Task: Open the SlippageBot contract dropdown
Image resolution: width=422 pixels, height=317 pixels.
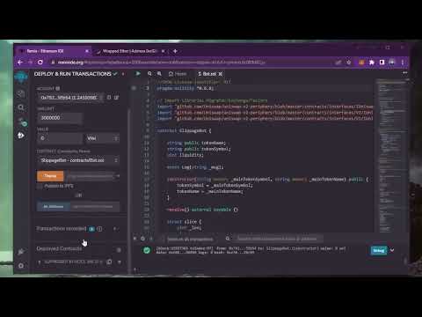Action: 78,160
